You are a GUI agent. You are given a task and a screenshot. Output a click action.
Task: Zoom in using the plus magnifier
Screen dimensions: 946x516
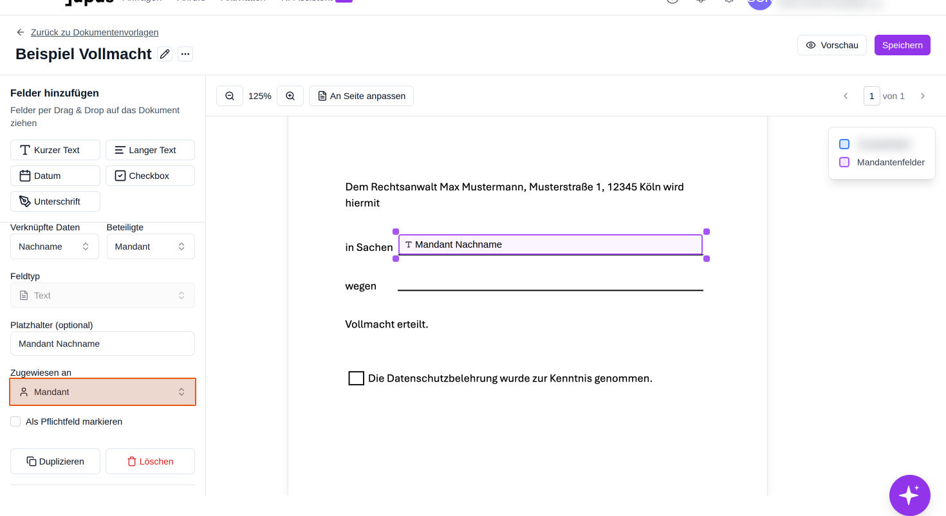click(x=290, y=96)
